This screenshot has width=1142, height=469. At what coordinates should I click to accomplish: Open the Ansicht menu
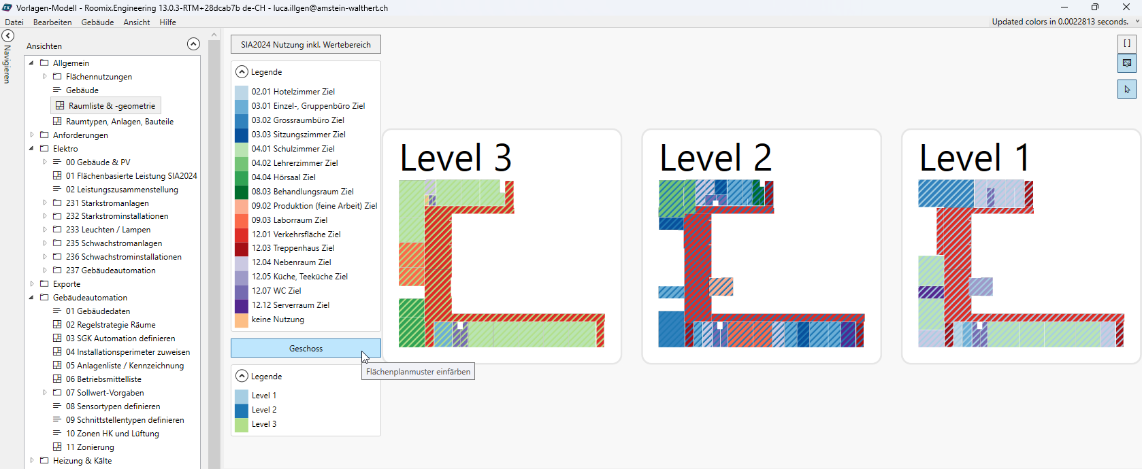click(x=136, y=22)
